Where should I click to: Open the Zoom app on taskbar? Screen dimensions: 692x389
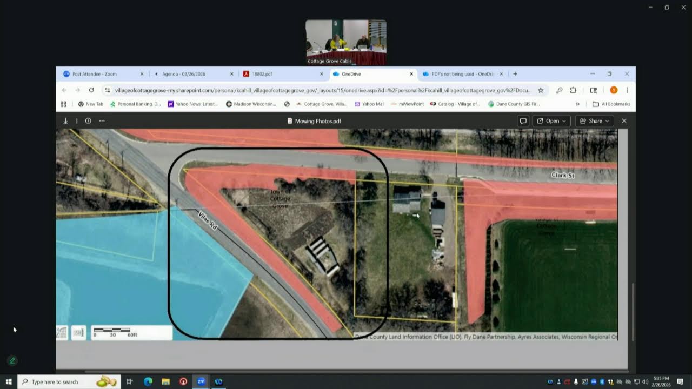pyautogui.click(x=201, y=382)
